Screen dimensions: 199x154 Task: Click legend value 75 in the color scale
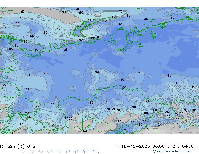(x=58, y=151)
